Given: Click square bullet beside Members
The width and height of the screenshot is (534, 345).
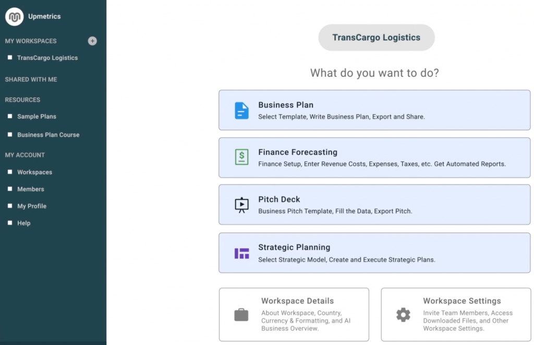Looking at the screenshot, I should [x=10, y=189].
